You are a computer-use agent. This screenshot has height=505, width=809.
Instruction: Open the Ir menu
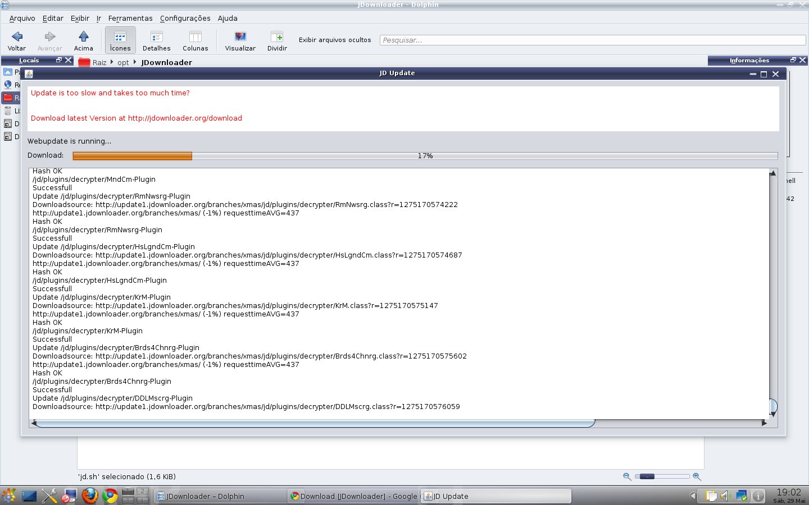pos(98,18)
